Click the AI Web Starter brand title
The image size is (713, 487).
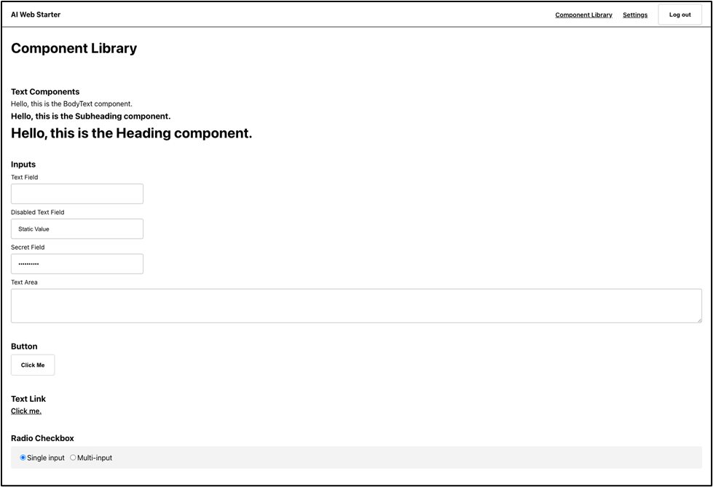(36, 15)
